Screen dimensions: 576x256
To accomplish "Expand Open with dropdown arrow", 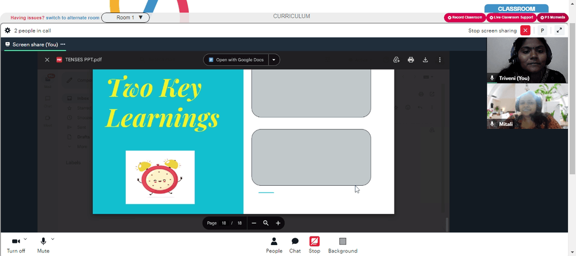I will [274, 60].
